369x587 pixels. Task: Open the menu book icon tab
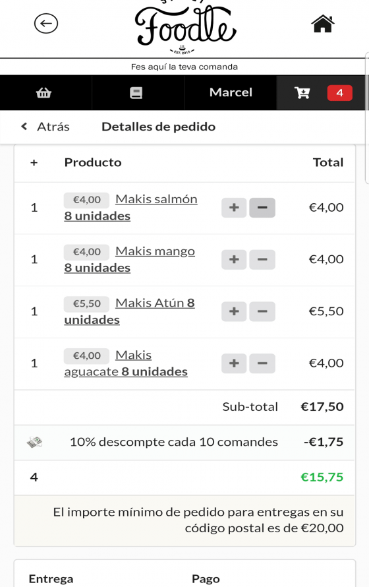(136, 92)
